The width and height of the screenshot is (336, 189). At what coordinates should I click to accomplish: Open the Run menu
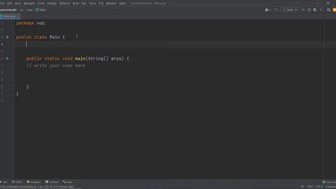(x=84, y=3)
